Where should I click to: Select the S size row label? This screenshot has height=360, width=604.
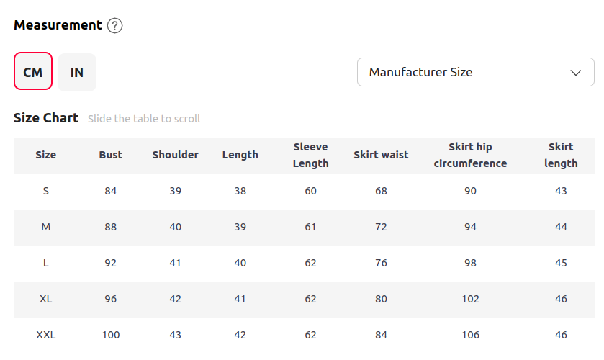coord(46,191)
